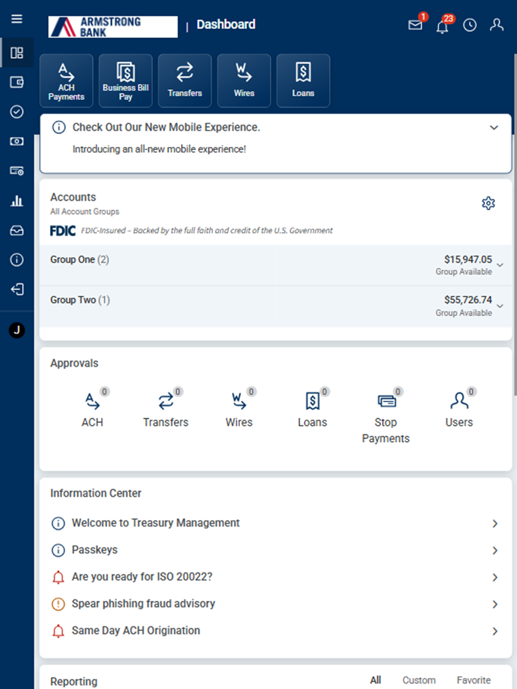The height and width of the screenshot is (689, 517).
Task: Click chevron beside ISO 20022 item
Action: tap(494, 577)
